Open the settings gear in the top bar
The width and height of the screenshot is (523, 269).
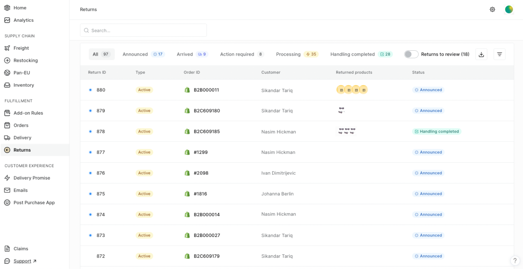click(492, 9)
